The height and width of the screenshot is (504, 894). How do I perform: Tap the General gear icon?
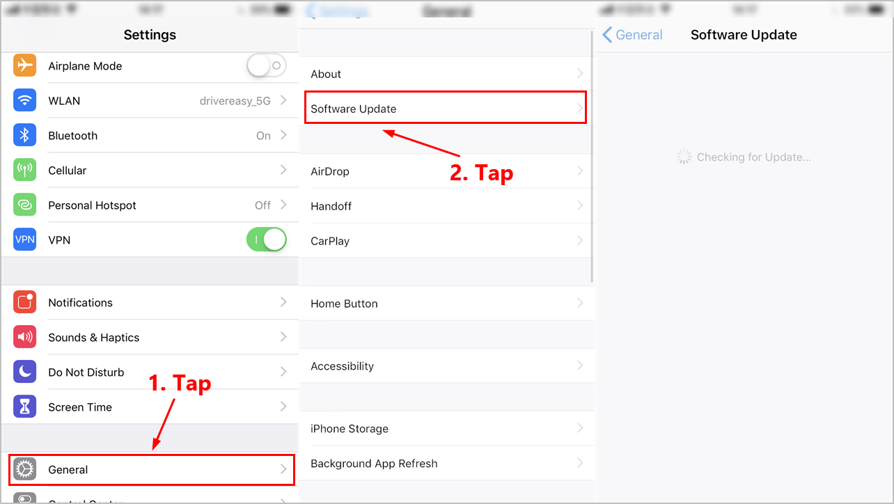25,469
